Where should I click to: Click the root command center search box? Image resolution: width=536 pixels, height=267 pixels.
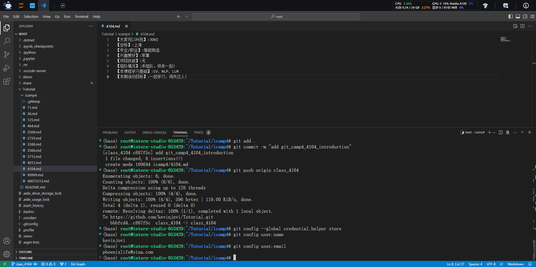coord(276,17)
